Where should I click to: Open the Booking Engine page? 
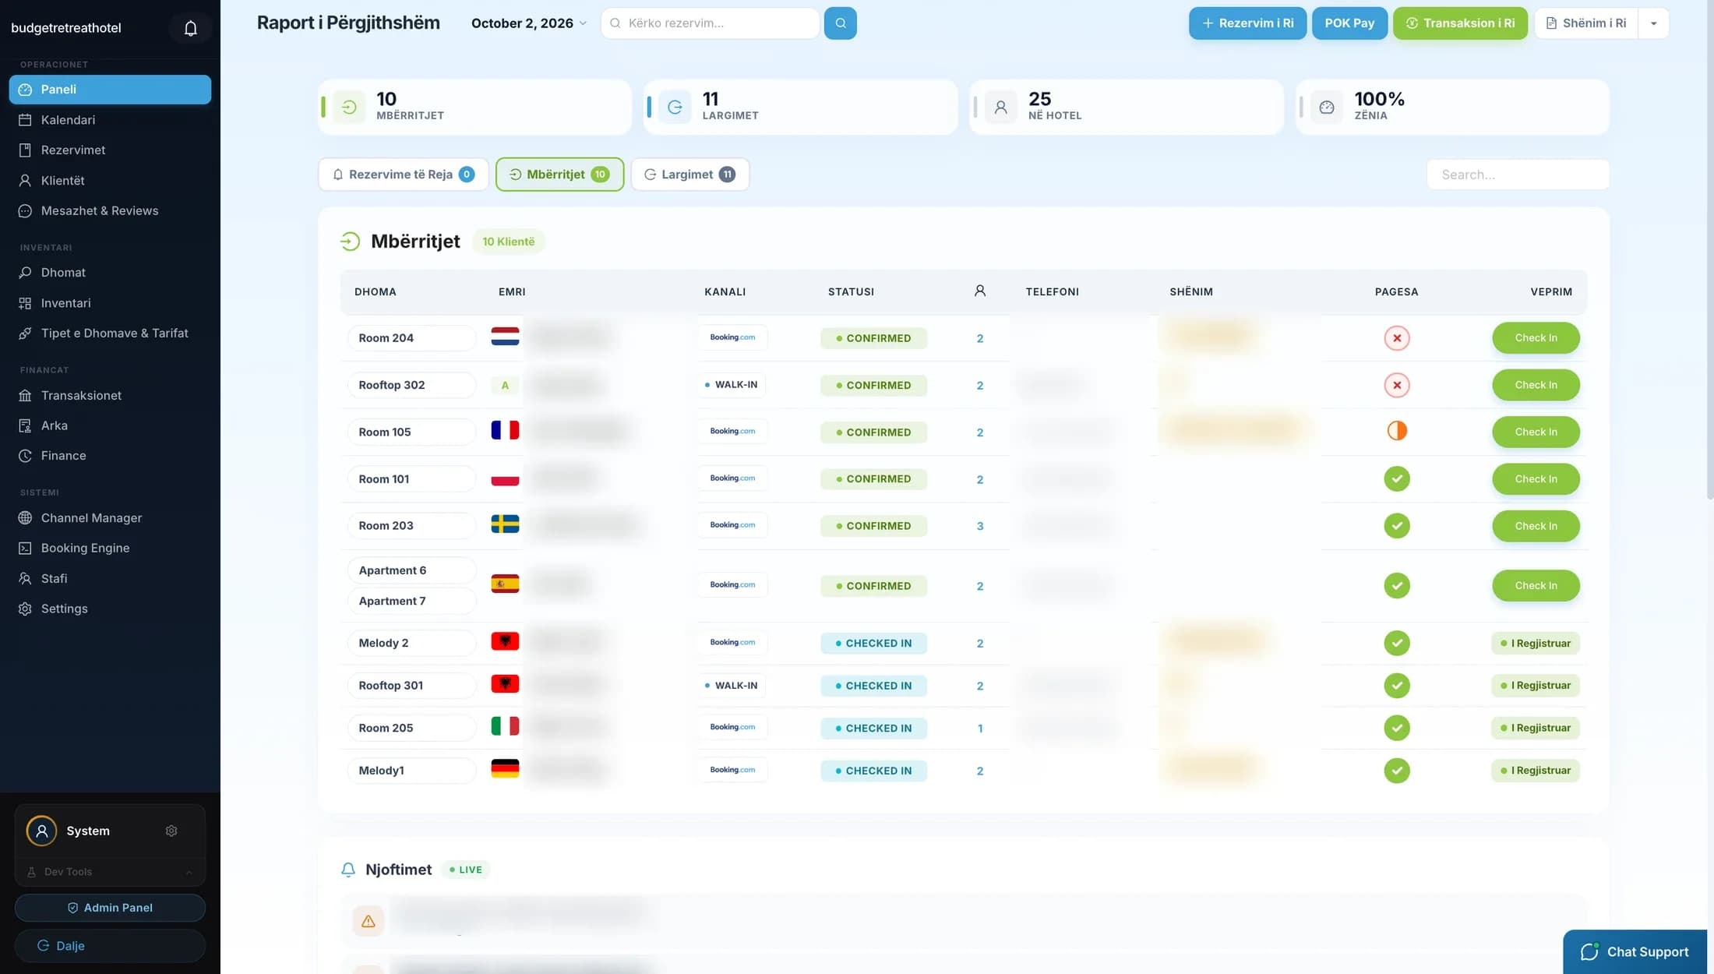click(110, 548)
